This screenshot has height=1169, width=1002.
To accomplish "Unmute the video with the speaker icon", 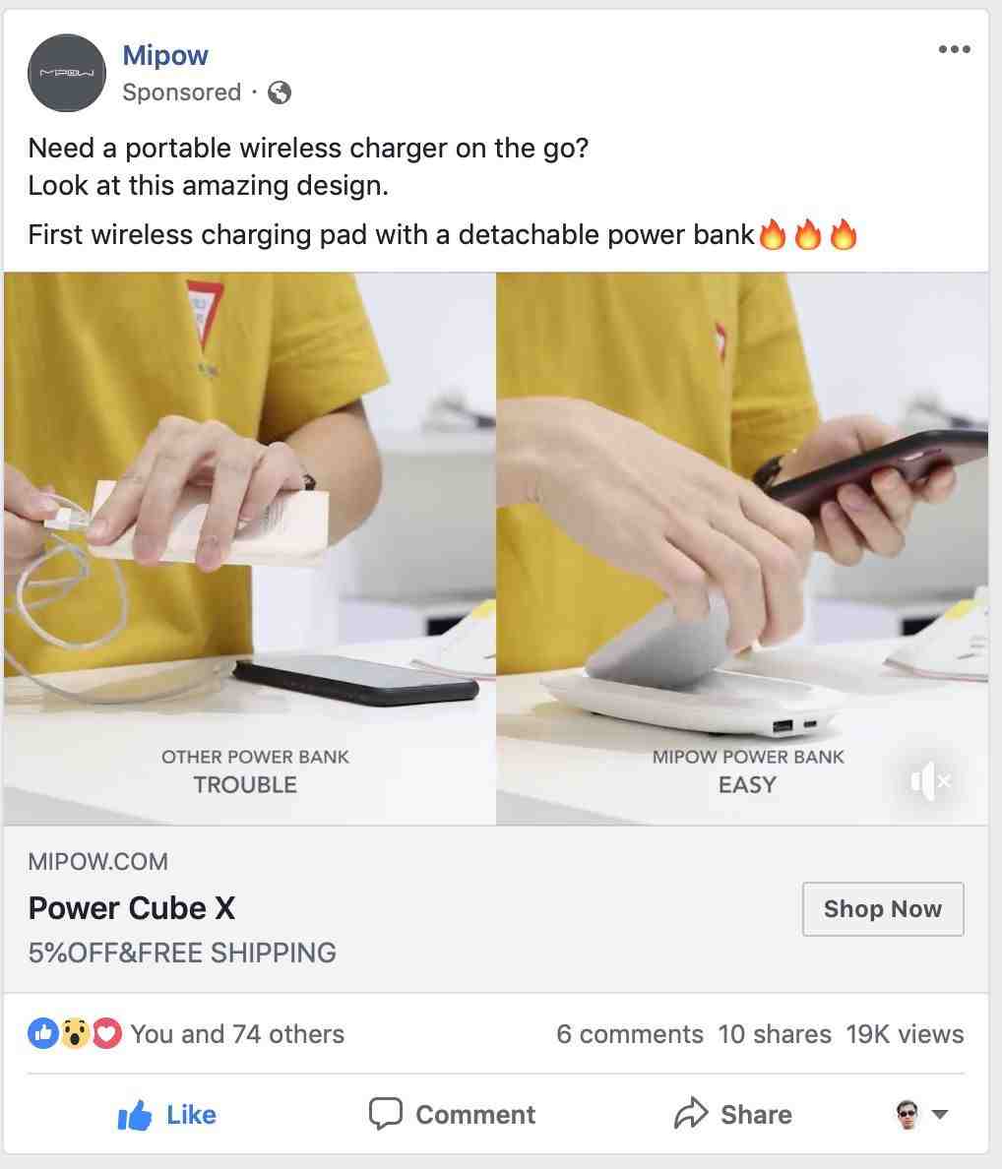I will [930, 781].
